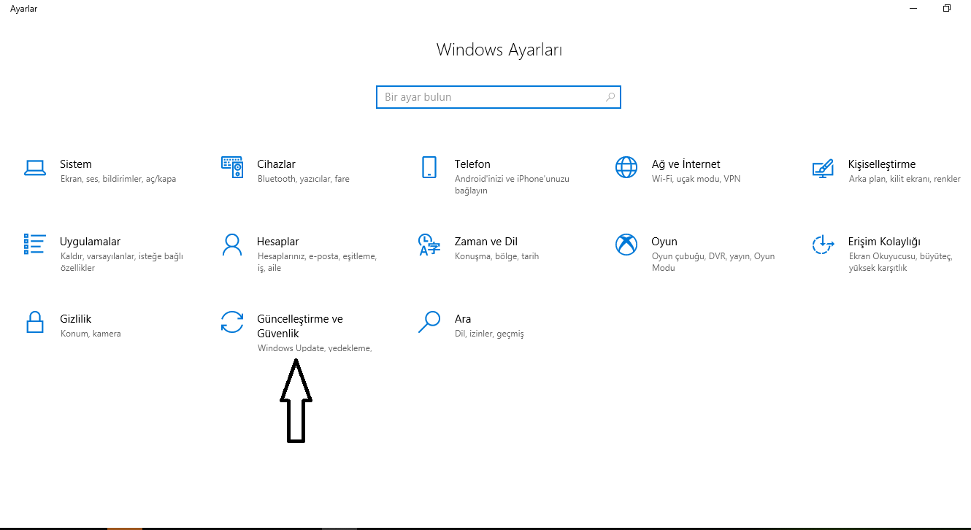Select the Erişim Kolaylığı accessibility icon
Image resolution: width=971 pixels, height=530 pixels.
coord(824,245)
